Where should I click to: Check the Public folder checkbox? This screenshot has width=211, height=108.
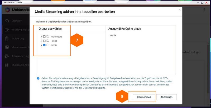pyautogui.click(x=44, y=41)
